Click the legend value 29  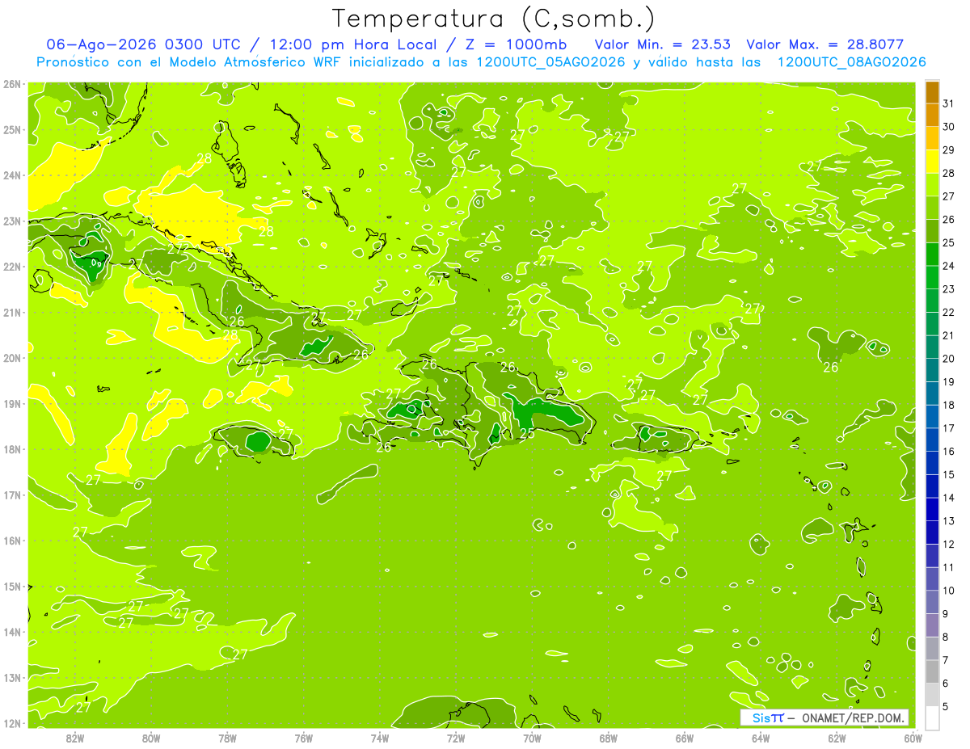(x=949, y=150)
